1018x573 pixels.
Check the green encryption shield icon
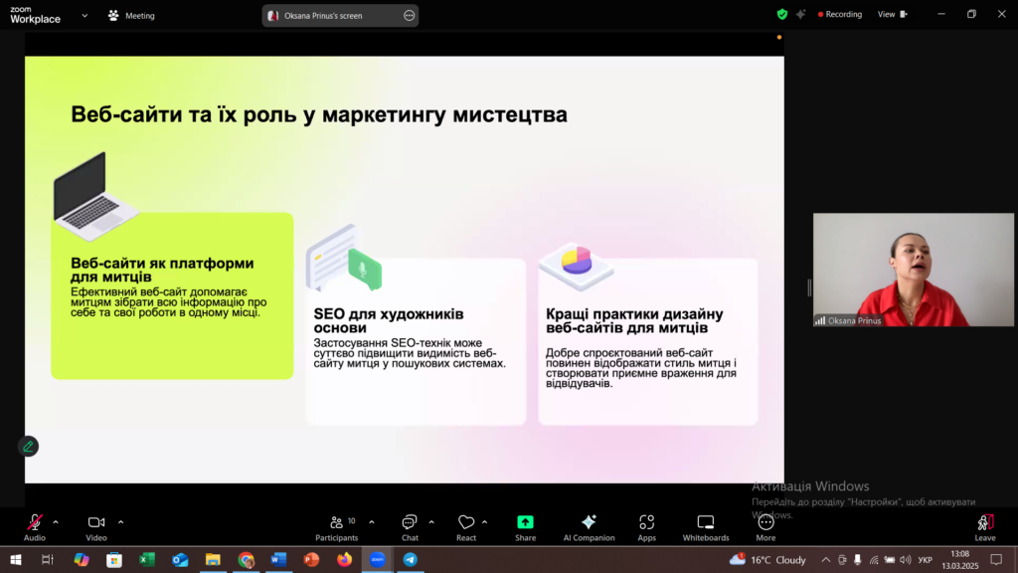click(x=782, y=14)
